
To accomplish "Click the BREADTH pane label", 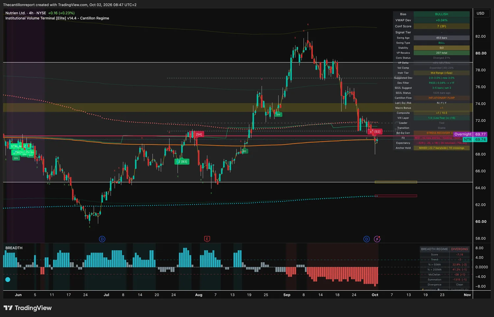I will pyautogui.click(x=14, y=248).
